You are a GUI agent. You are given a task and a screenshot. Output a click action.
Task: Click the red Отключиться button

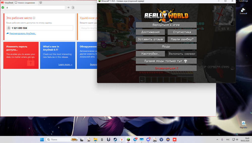(x=166, y=68)
